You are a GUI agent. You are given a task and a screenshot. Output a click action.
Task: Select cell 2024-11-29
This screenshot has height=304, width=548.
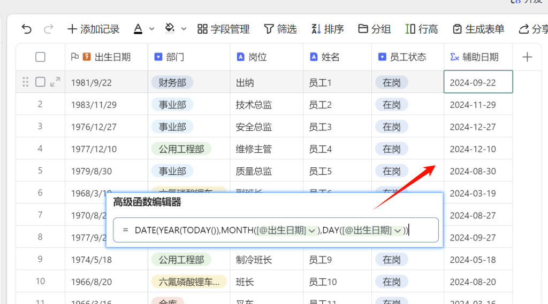tap(478, 105)
